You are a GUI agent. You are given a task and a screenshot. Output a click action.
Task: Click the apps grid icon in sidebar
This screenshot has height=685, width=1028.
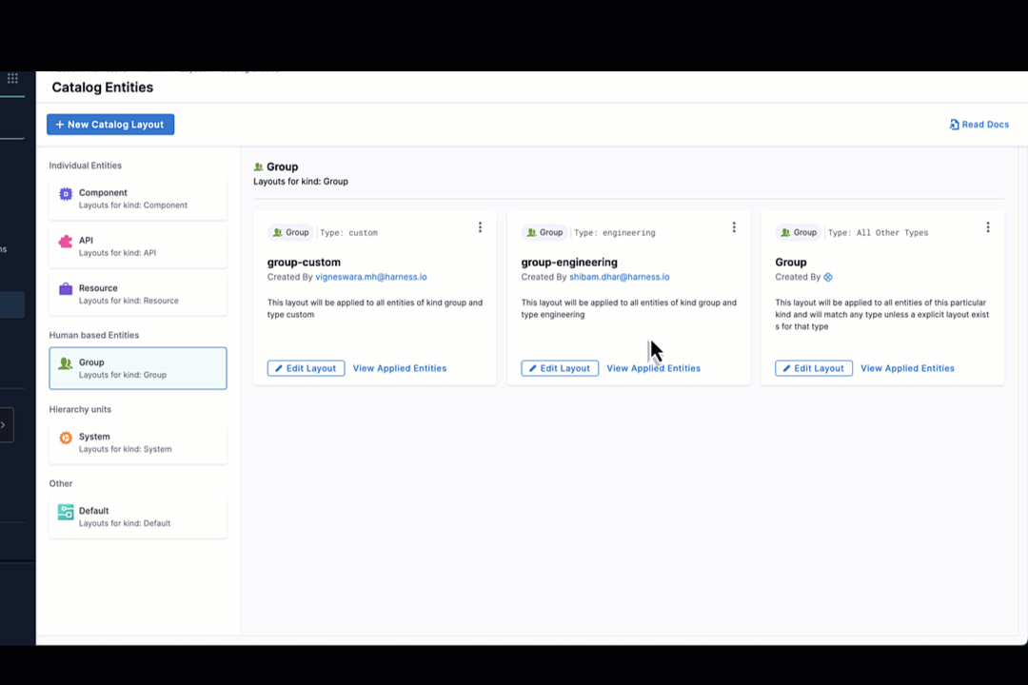(x=12, y=78)
